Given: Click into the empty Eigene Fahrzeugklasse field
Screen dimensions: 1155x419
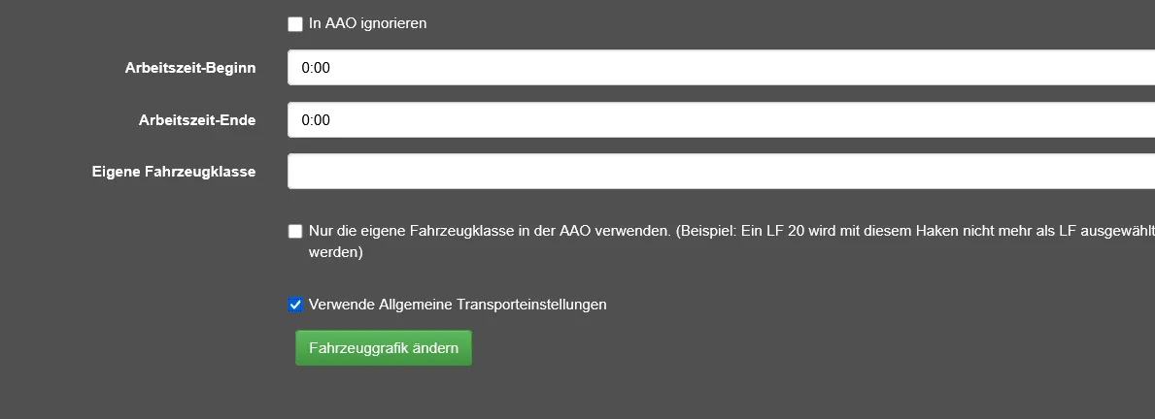Looking at the screenshot, I should [721, 172].
